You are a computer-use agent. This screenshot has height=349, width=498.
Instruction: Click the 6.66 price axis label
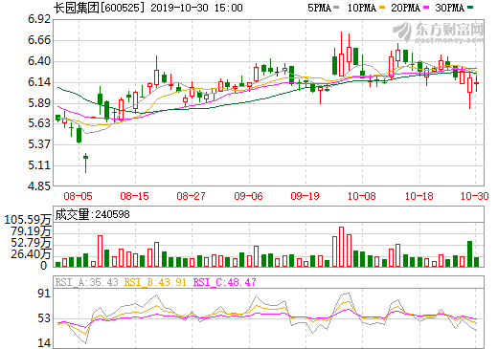pyautogui.click(x=39, y=40)
